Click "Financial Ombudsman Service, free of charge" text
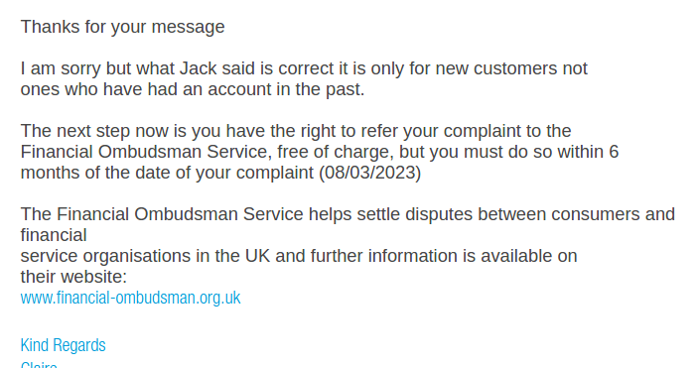 coord(207,152)
